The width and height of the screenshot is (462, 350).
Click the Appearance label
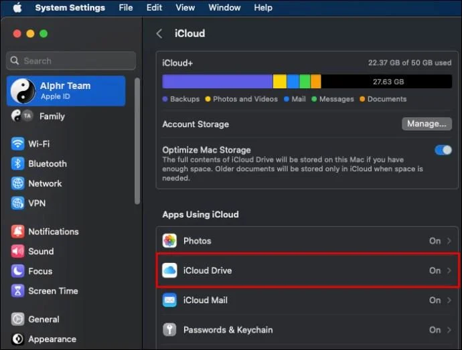pos(52,339)
